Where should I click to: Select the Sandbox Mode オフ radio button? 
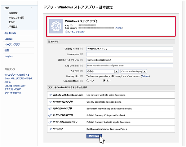tap(104, 81)
